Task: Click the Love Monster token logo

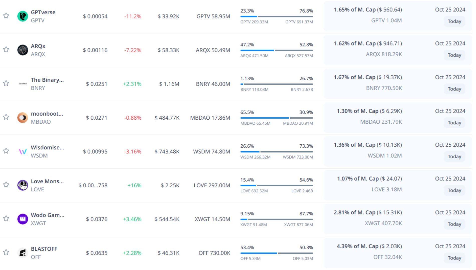Action: (23, 185)
